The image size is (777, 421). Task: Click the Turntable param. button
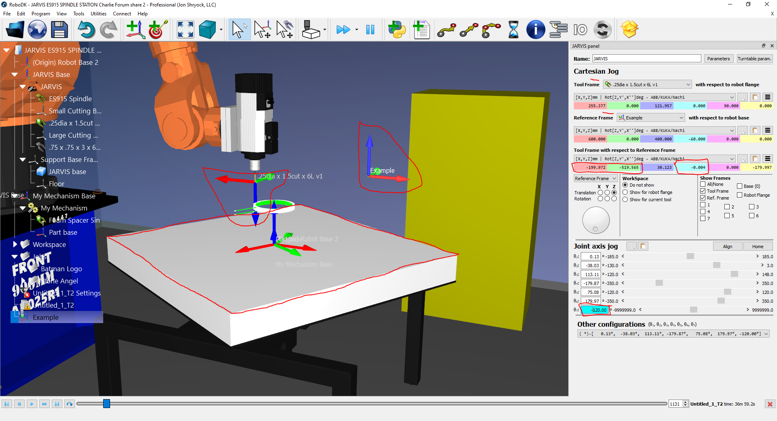754,59
